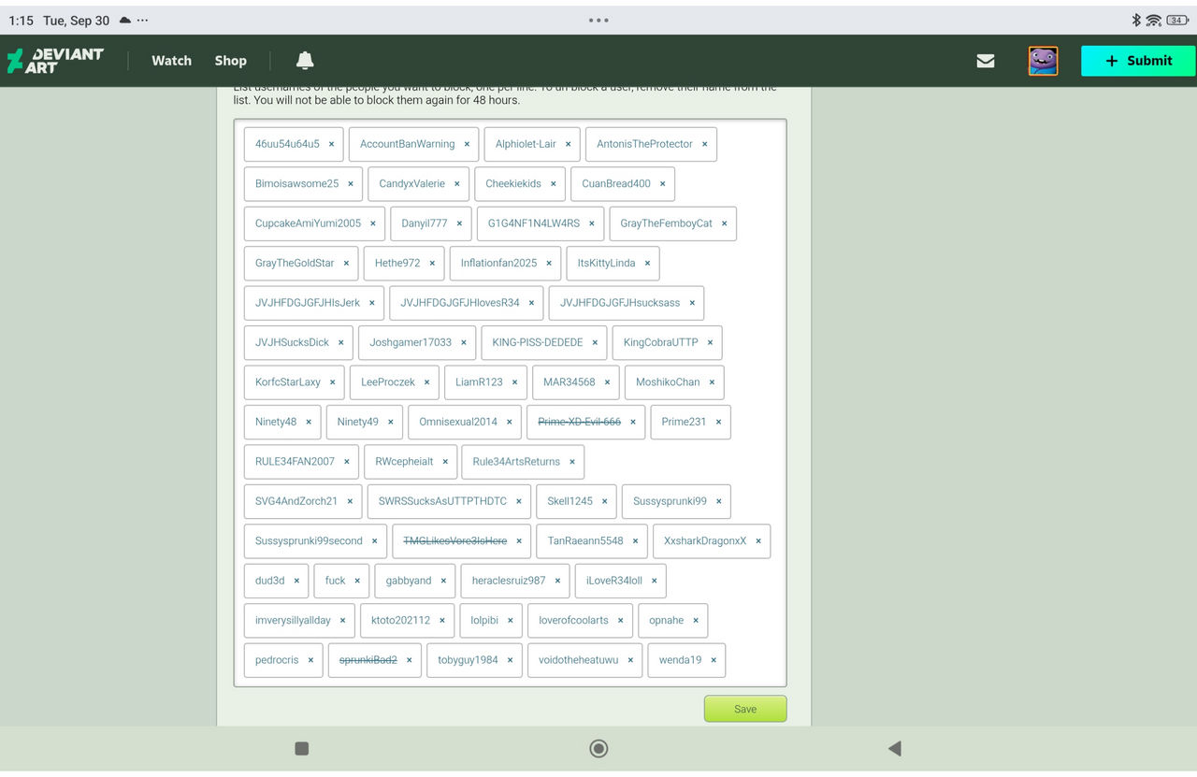Remove Bimoisawsome25 using its x
The height and width of the screenshot is (777, 1197).
point(351,184)
